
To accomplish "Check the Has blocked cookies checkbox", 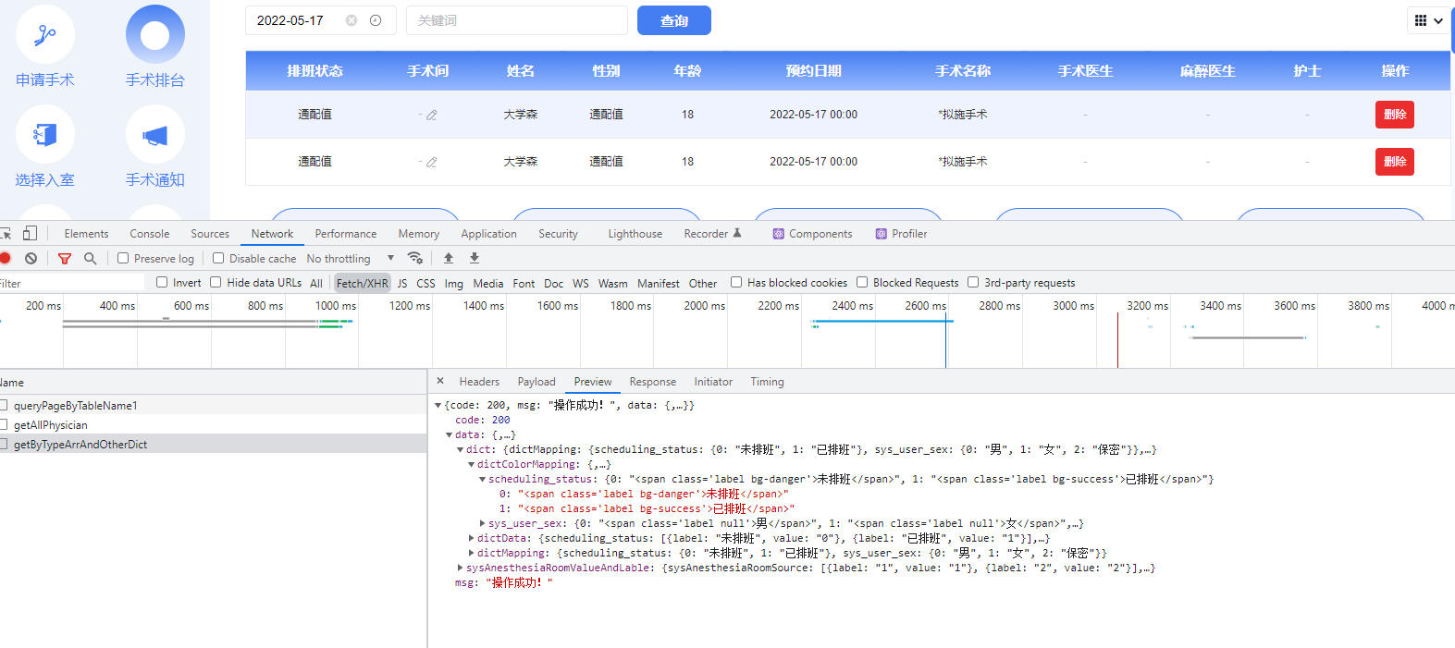I will click(736, 282).
